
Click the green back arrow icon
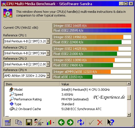tap(61, 122)
